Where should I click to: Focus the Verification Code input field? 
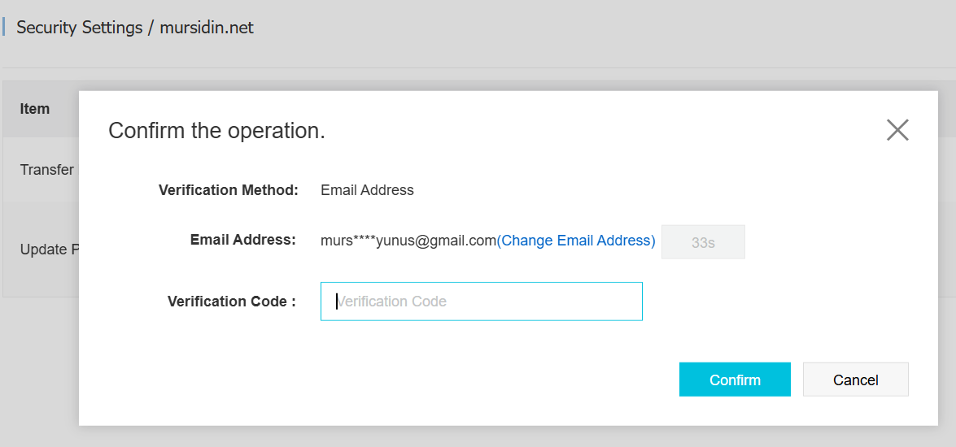[x=482, y=302]
